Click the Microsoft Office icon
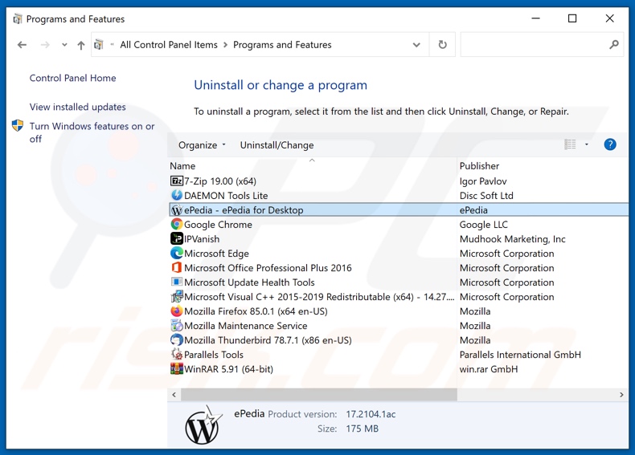Viewport: 635px width, 455px height. (177, 267)
